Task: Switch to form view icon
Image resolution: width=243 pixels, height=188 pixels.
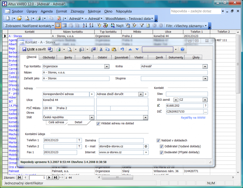Action: 64,25
